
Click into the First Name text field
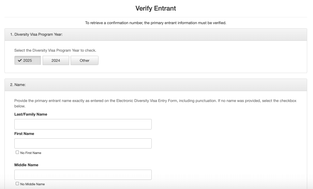pyautogui.click(x=83, y=143)
